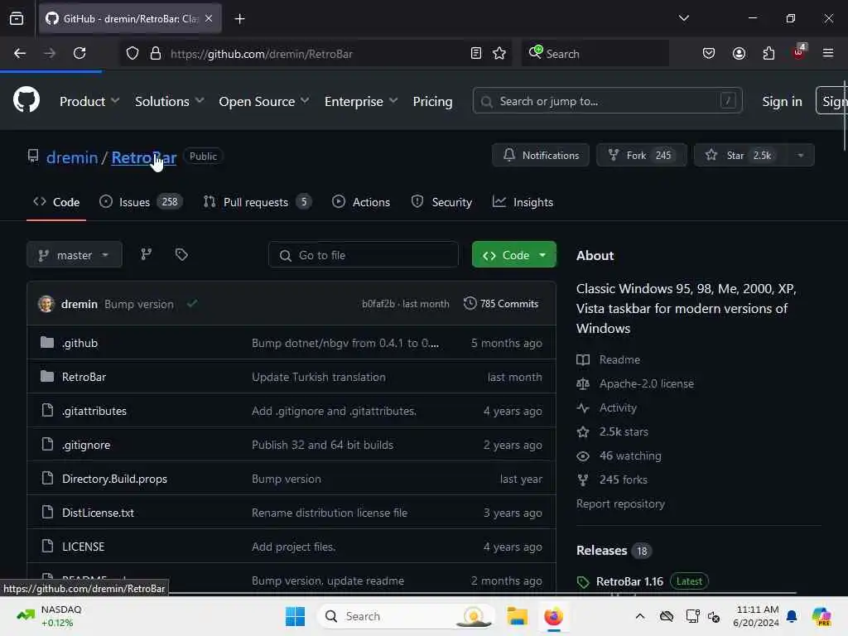Open the uBlock extension icon
This screenshot has width=848, height=636.
tap(799, 52)
